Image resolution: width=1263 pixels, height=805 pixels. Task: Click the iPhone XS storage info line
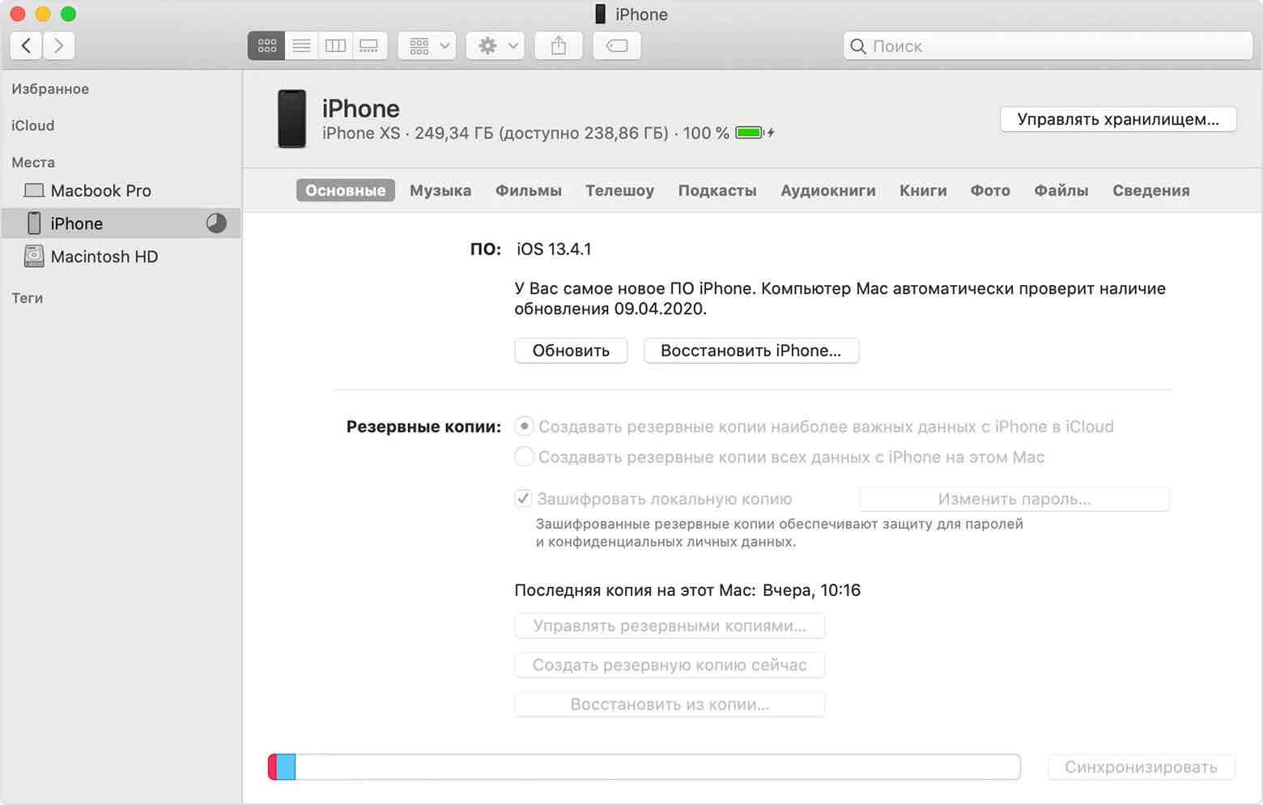click(525, 133)
